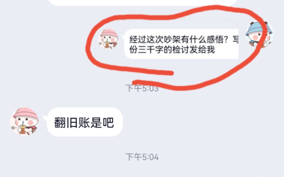Open the large pink-hat avatar profile
284x177 pixels.
[x=24, y=122]
